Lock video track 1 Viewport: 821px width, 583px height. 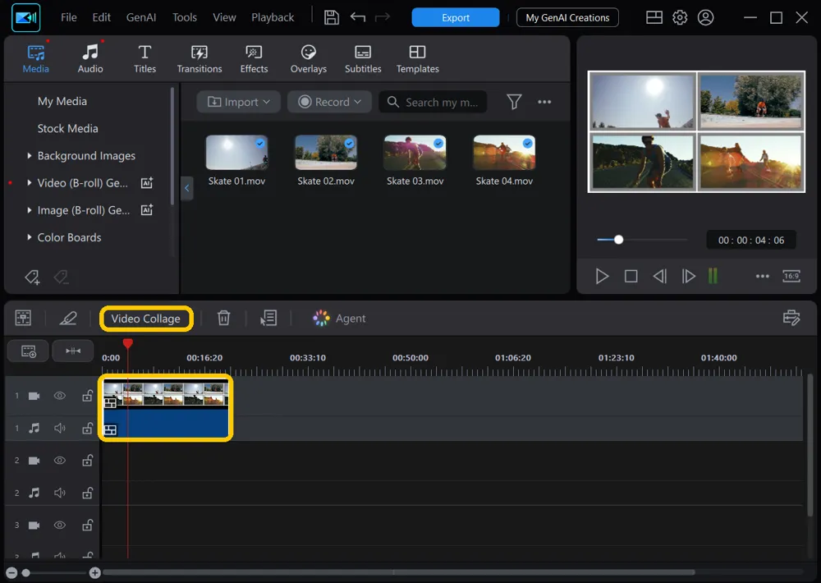(x=88, y=396)
